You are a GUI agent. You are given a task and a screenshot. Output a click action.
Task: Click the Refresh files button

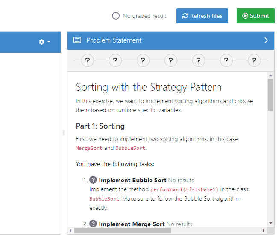[202, 16]
